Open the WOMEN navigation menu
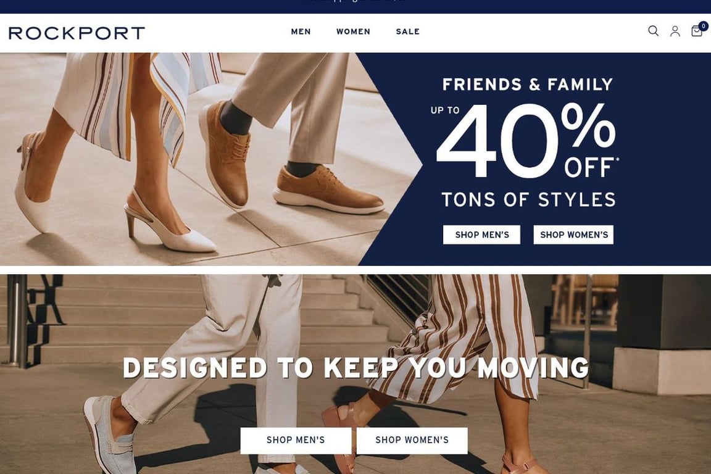This screenshot has width=711, height=474. 353,31
